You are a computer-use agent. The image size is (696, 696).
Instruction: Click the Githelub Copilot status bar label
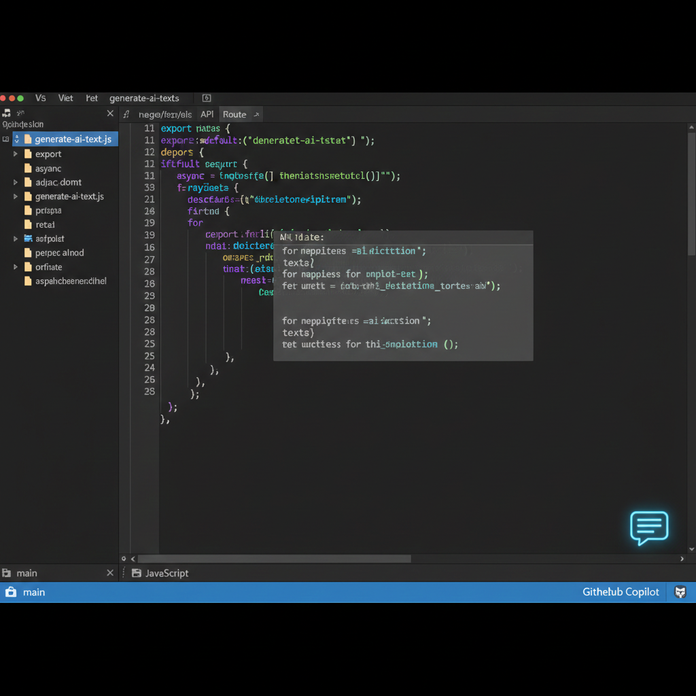point(621,592)
